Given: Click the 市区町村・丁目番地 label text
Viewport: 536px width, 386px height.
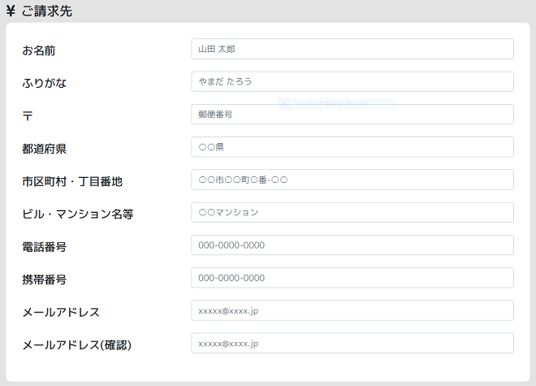Looking at the screenshot, I should (72, 181).
